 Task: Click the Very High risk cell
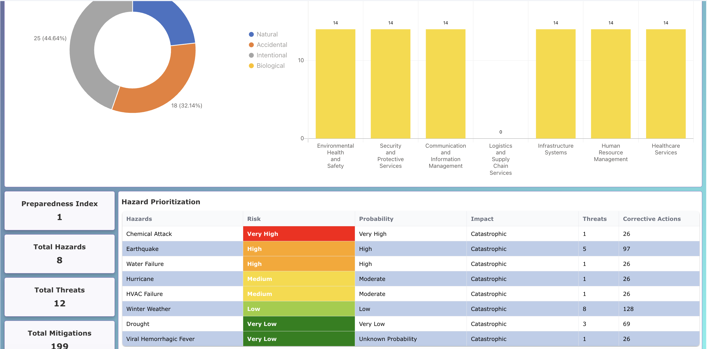click(x=298, y=234)
